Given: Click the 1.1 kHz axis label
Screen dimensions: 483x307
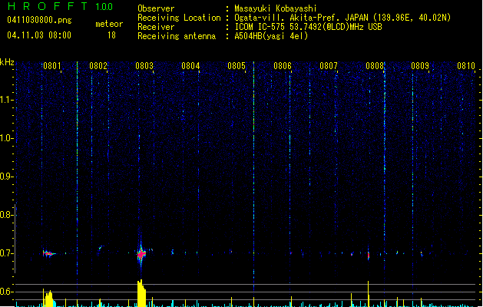Looking at the screenshot, I should point(6,100).
